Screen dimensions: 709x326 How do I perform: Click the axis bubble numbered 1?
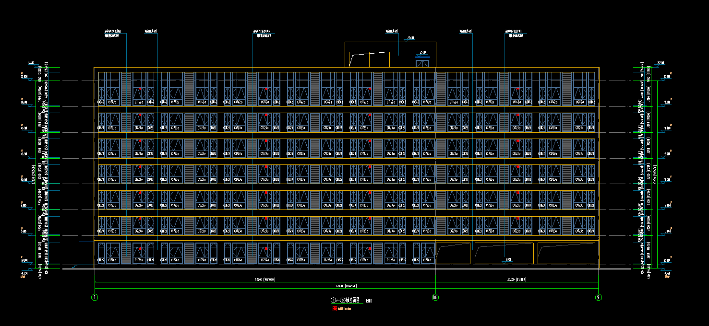click(x=95, y=297)
